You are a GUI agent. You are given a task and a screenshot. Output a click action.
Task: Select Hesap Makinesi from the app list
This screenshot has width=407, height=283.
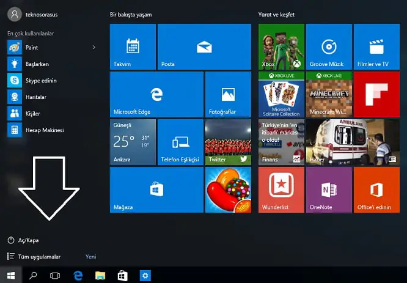(x=43, y=130)
